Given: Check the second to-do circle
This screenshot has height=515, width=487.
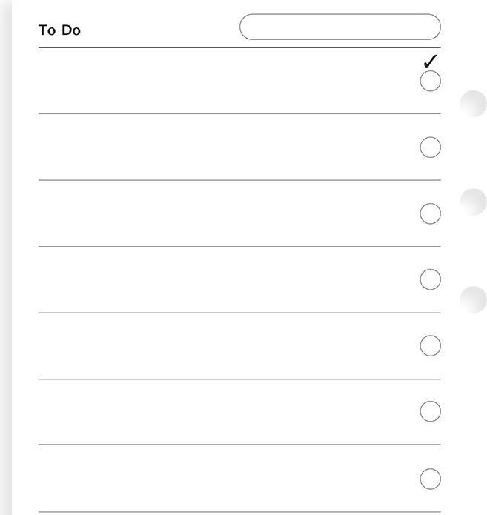Looking at the screenshot, I should (x=430, y=147).
